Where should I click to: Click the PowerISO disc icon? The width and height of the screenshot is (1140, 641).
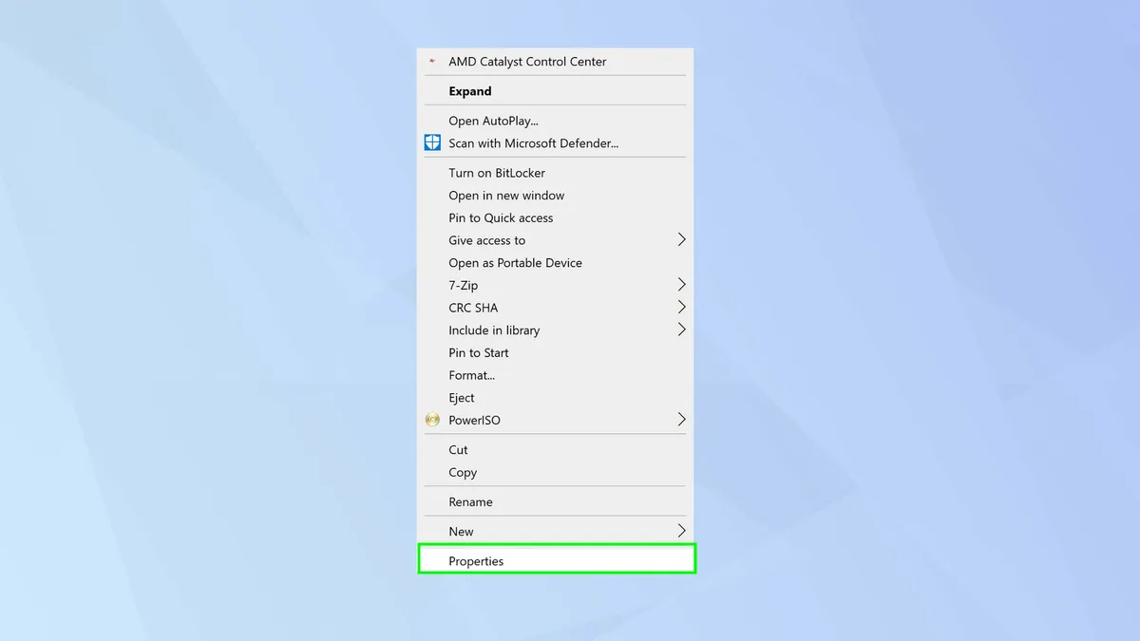[432, 420]
